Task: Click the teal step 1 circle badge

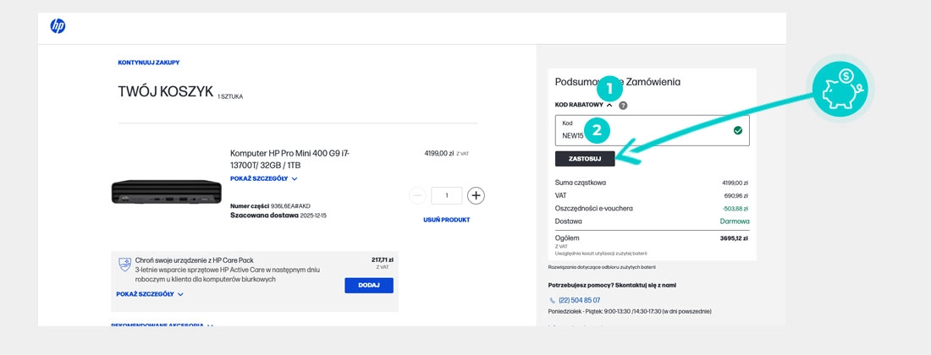Action: coord(609,88)
